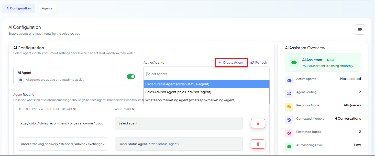Click the 'MESSAGE TYPE / WHEN TO USE THIS AGENT' header
This screenshot has width=375, height=156.
point(47,109)
